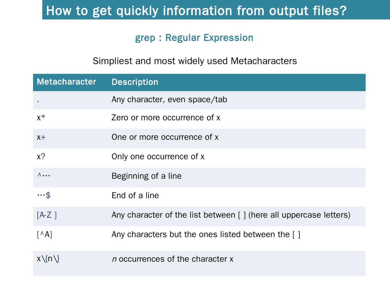Viewport: 390px width, 292px height.
Task: Click the '[^A]' metacharacter cell
Action: (x=44, y=234)
